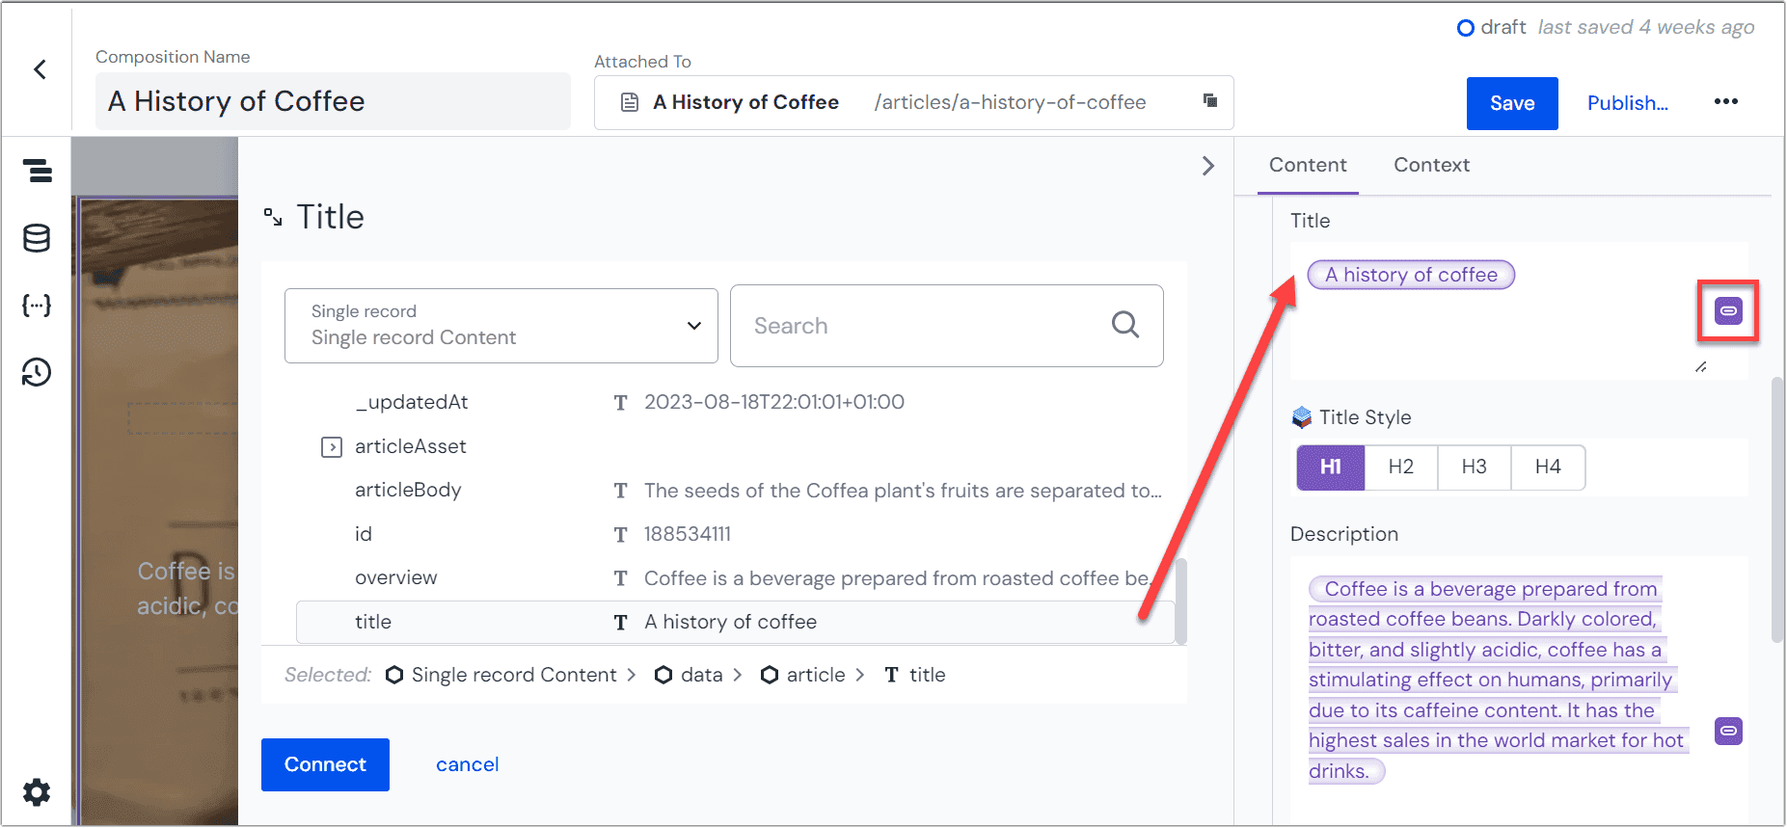Go back using the left arrow icon
This screenshot has width=1787, height=828.
[40, 69]
